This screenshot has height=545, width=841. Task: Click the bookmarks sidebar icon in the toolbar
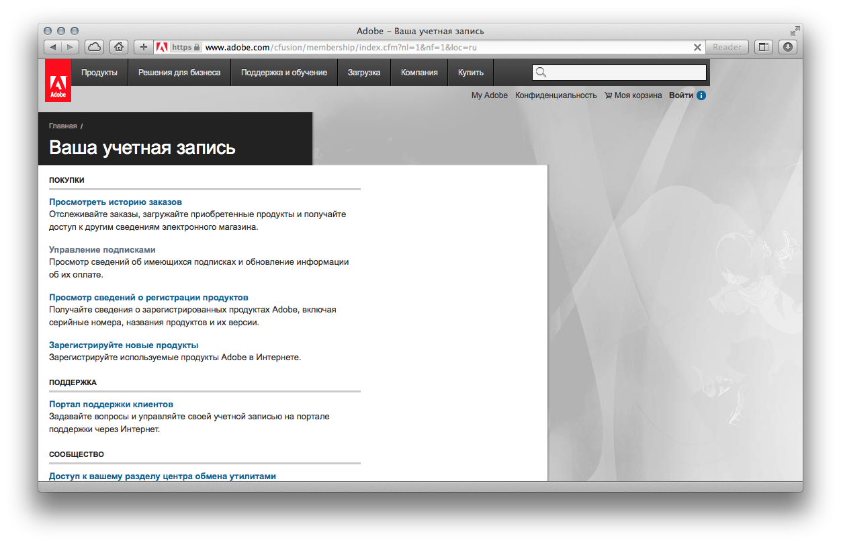tap(764, 47)
